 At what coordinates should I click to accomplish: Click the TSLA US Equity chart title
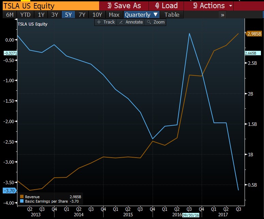[32, 24]
